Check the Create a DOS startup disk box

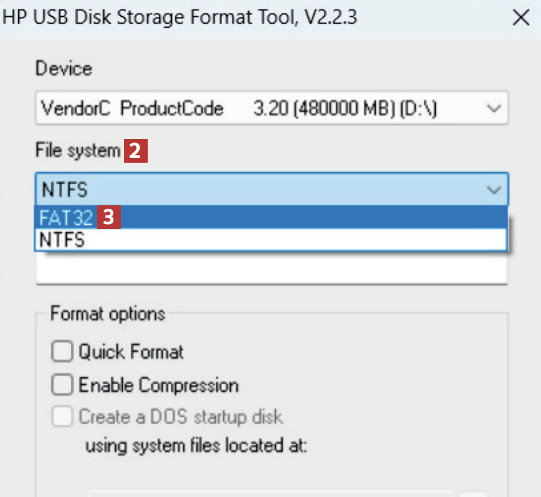tap(63, 417)
